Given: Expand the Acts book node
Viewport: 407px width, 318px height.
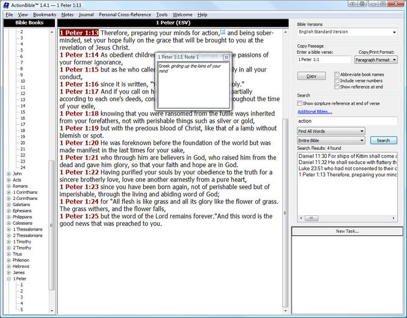Looking at the screenshot, I should [x=9, y=180].
